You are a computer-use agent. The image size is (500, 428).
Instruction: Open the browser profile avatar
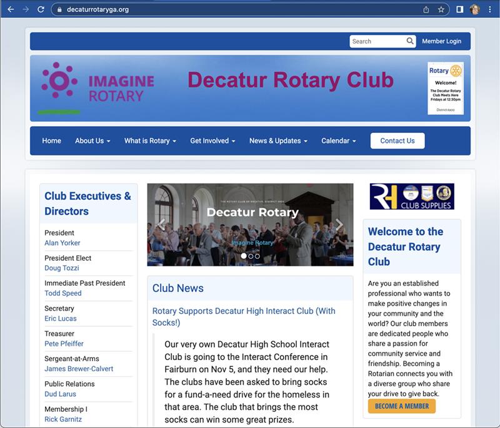click(x=475, y=9)
